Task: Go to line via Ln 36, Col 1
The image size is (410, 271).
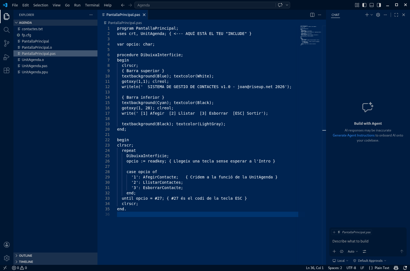Action: 315,268
